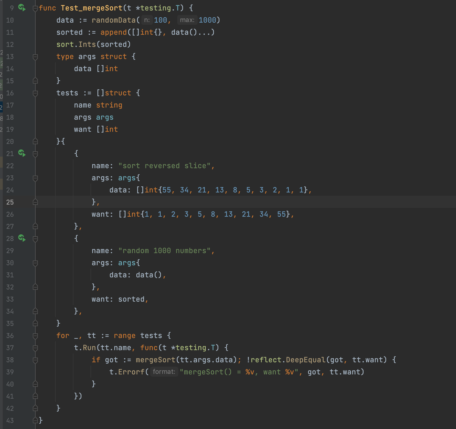Screen dimensions: 456x429
Task: Run the Test_mergeSort function via gutter icon
Action: tap(22, 8)
